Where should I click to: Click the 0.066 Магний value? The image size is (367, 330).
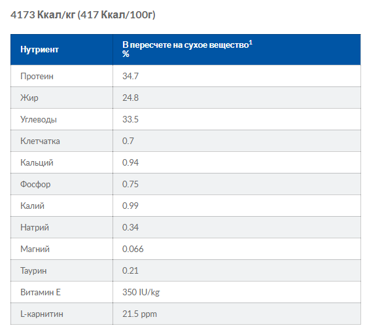(x=133, y=249)
